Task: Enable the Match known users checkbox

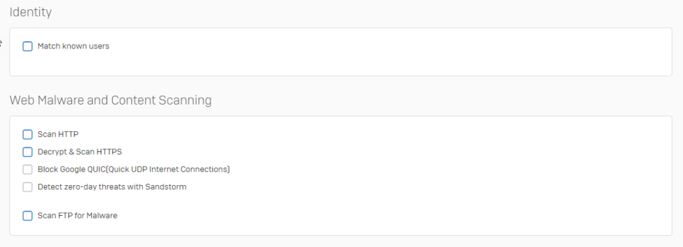Action: [x=27, y=46]
